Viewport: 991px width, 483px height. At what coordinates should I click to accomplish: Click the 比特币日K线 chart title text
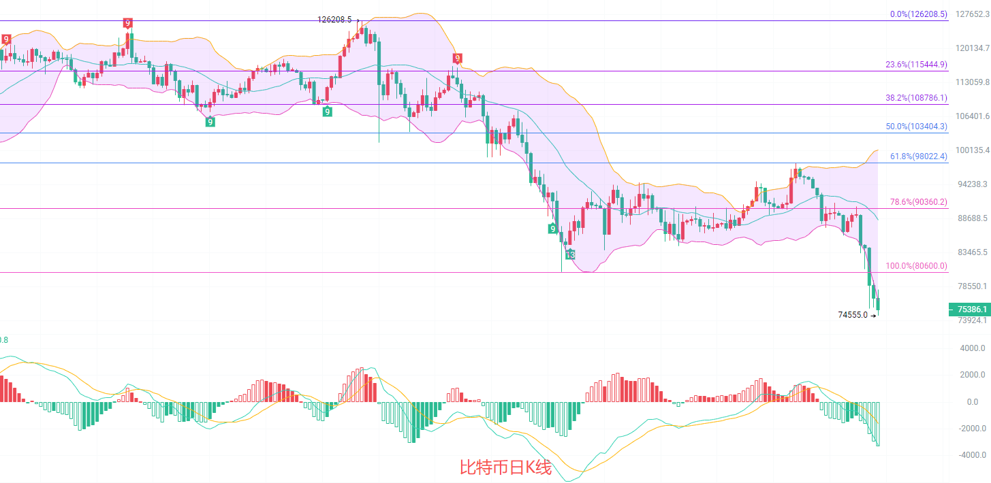[x=505, y=468]
